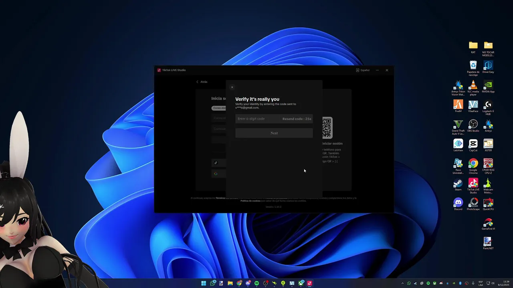Viewport: 513px width, 288px height.
Task: Open the Español language selector
Action: coord(363,70)
